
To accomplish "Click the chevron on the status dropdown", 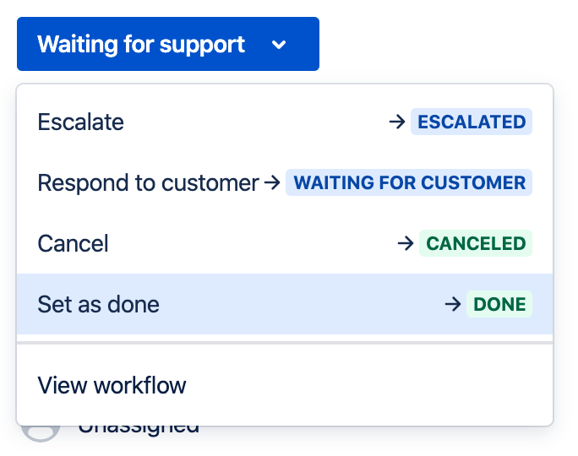I will point(280,45).
